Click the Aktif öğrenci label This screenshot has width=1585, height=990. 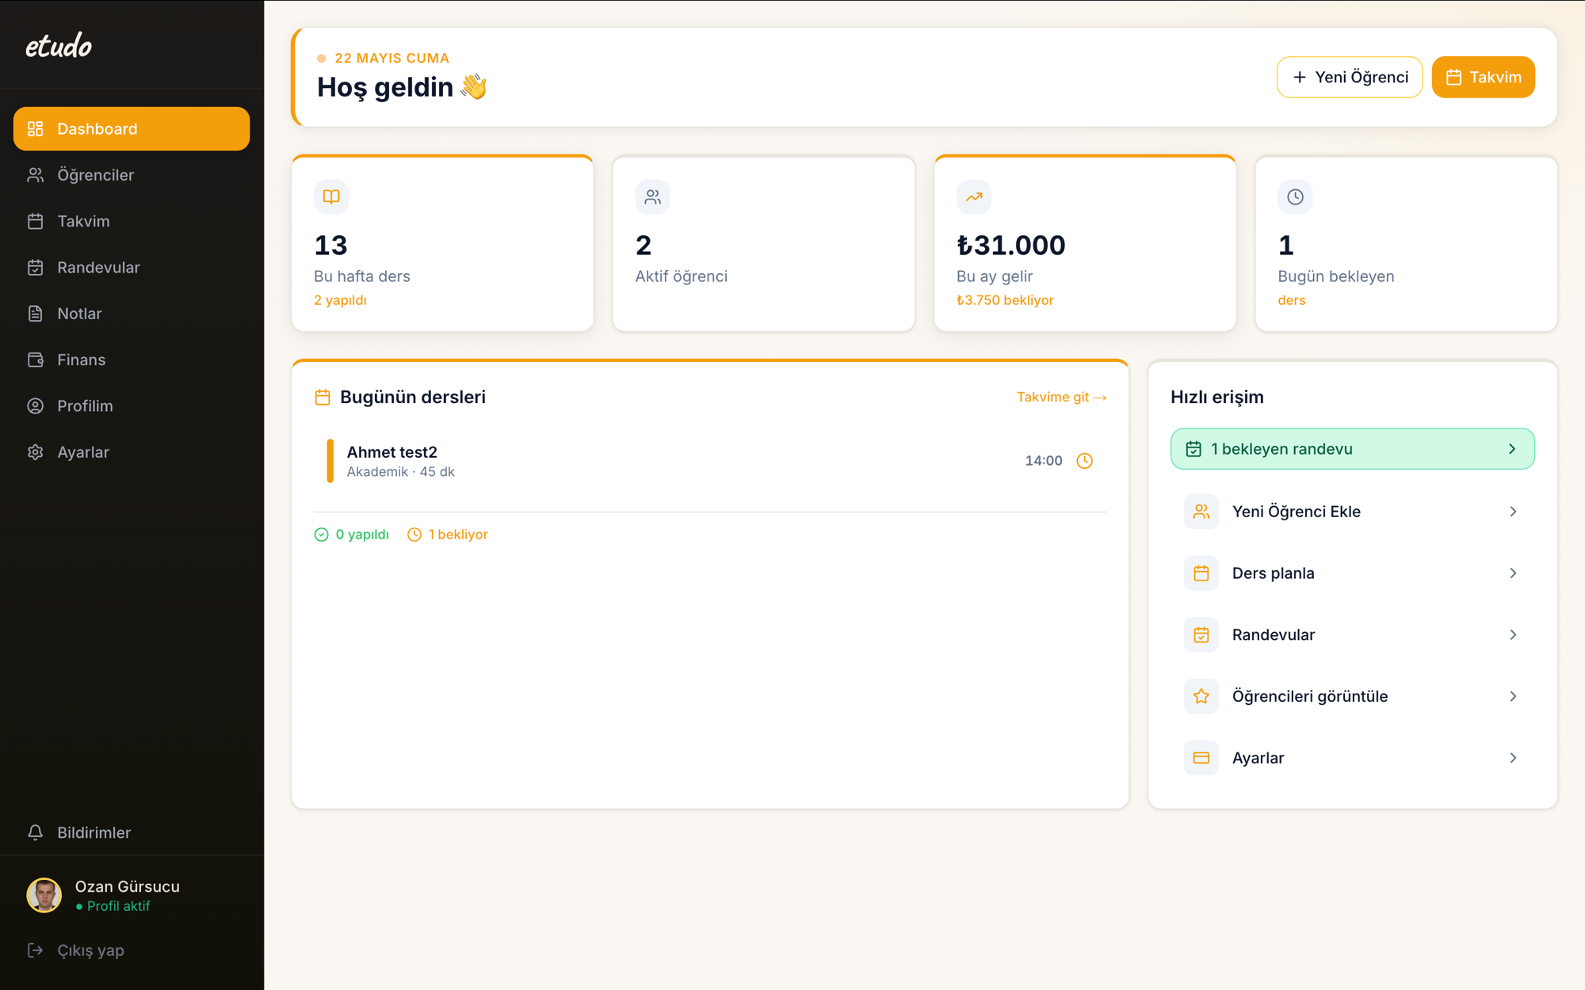(681, 276)
